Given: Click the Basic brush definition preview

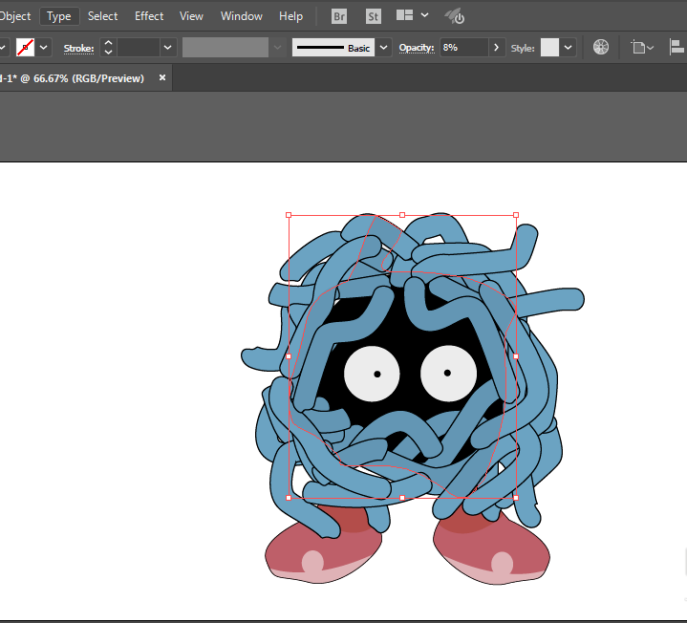Looking at the screenshot, I should (x=333, y=48).
